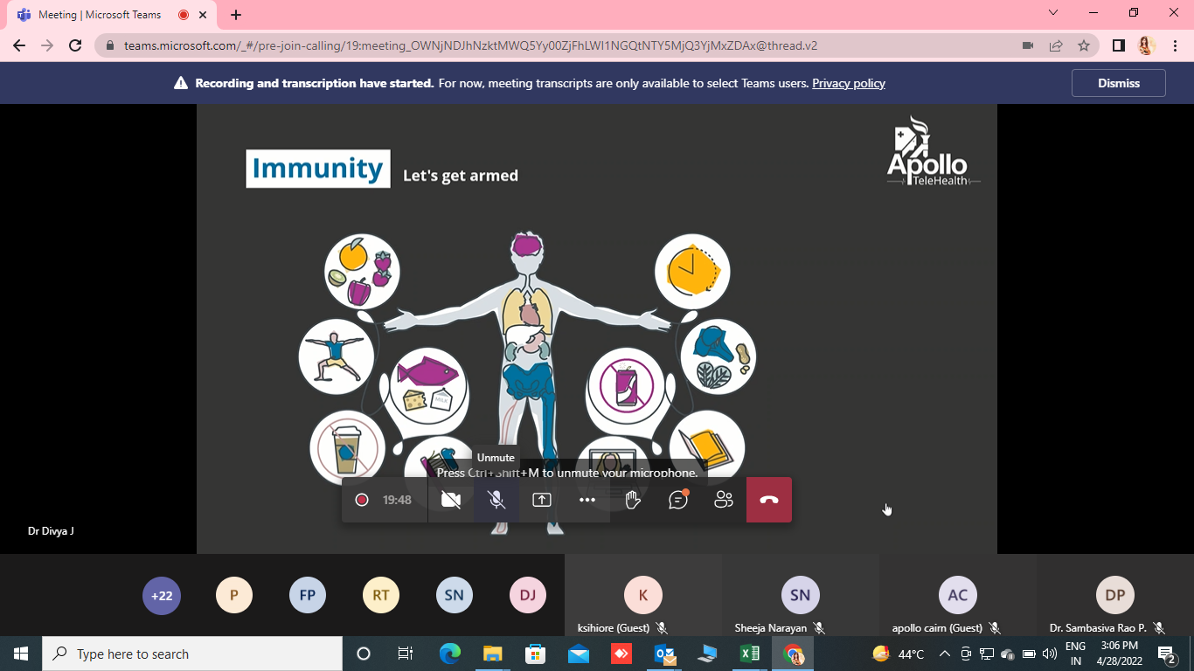The image size is (1194, 671).
Task: Expand the +22 additional participants
Action: pos(162,596)
